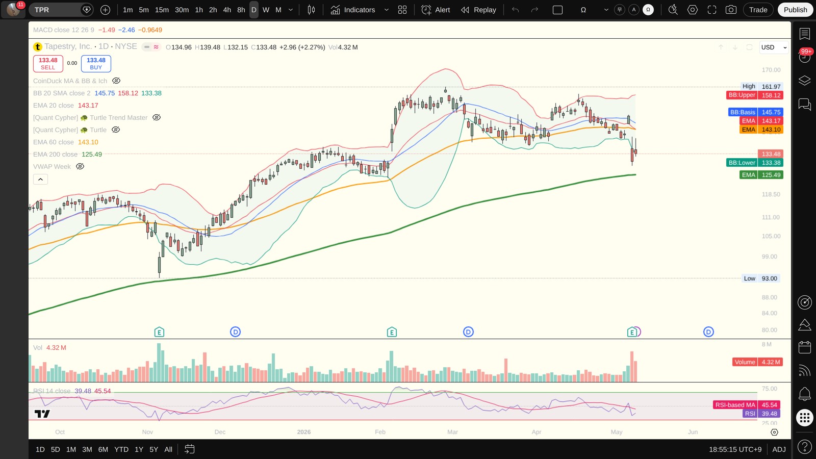Image resolution: width=816 pixels, height=459 pixels.
Task: Open the candlestick chart style selector
Action: pyautogui.click(x=311, y=10)
